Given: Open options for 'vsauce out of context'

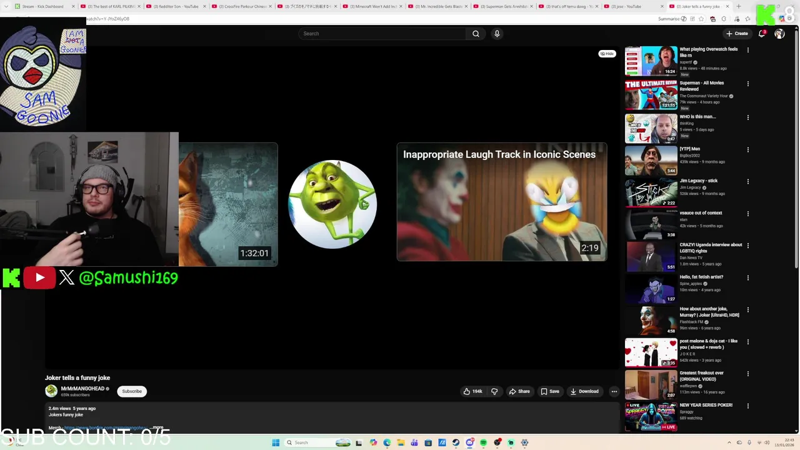Looking at the screenshot, I should click(x=747, y=214).
